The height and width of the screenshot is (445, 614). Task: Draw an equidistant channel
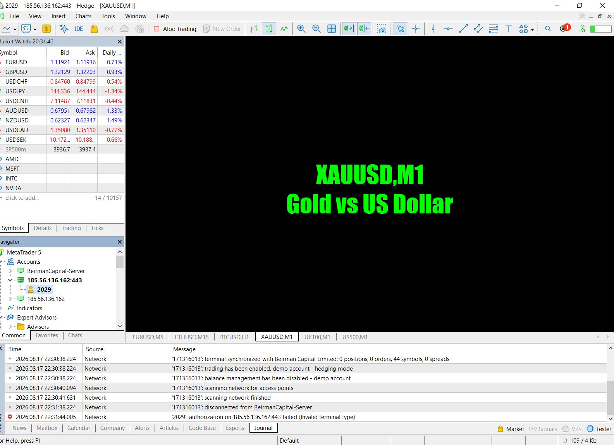click(478, 29)
